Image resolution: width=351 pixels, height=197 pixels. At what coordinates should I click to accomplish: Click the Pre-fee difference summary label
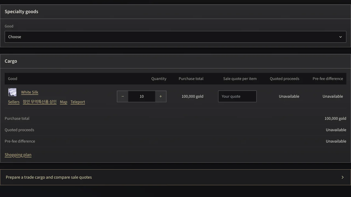[x=20, y=141]
